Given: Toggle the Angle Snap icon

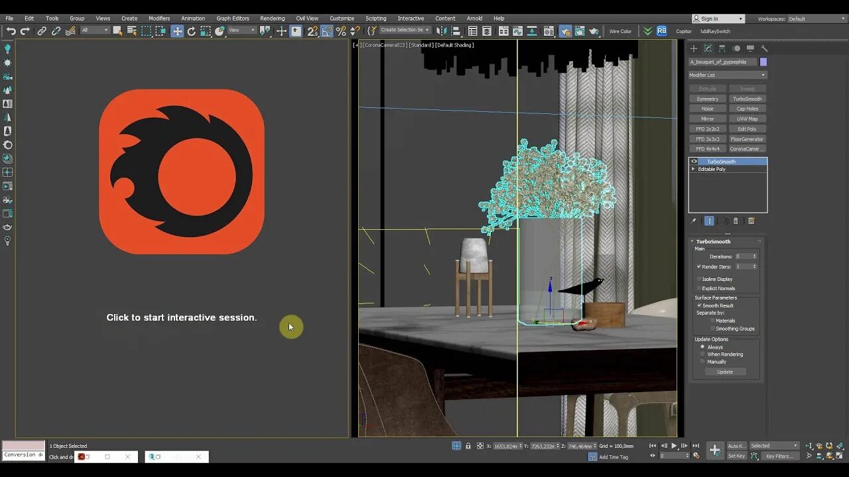Looking at the screenshot, I should (327, 31).
